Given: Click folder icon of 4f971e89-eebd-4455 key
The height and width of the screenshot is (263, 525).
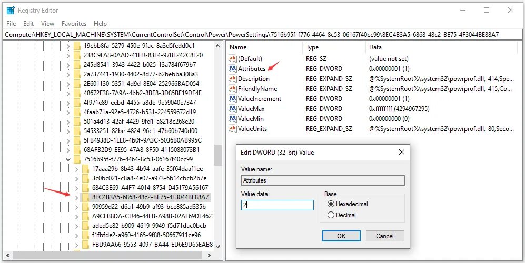Looking at the screenshot, I should tap(77, 103).
